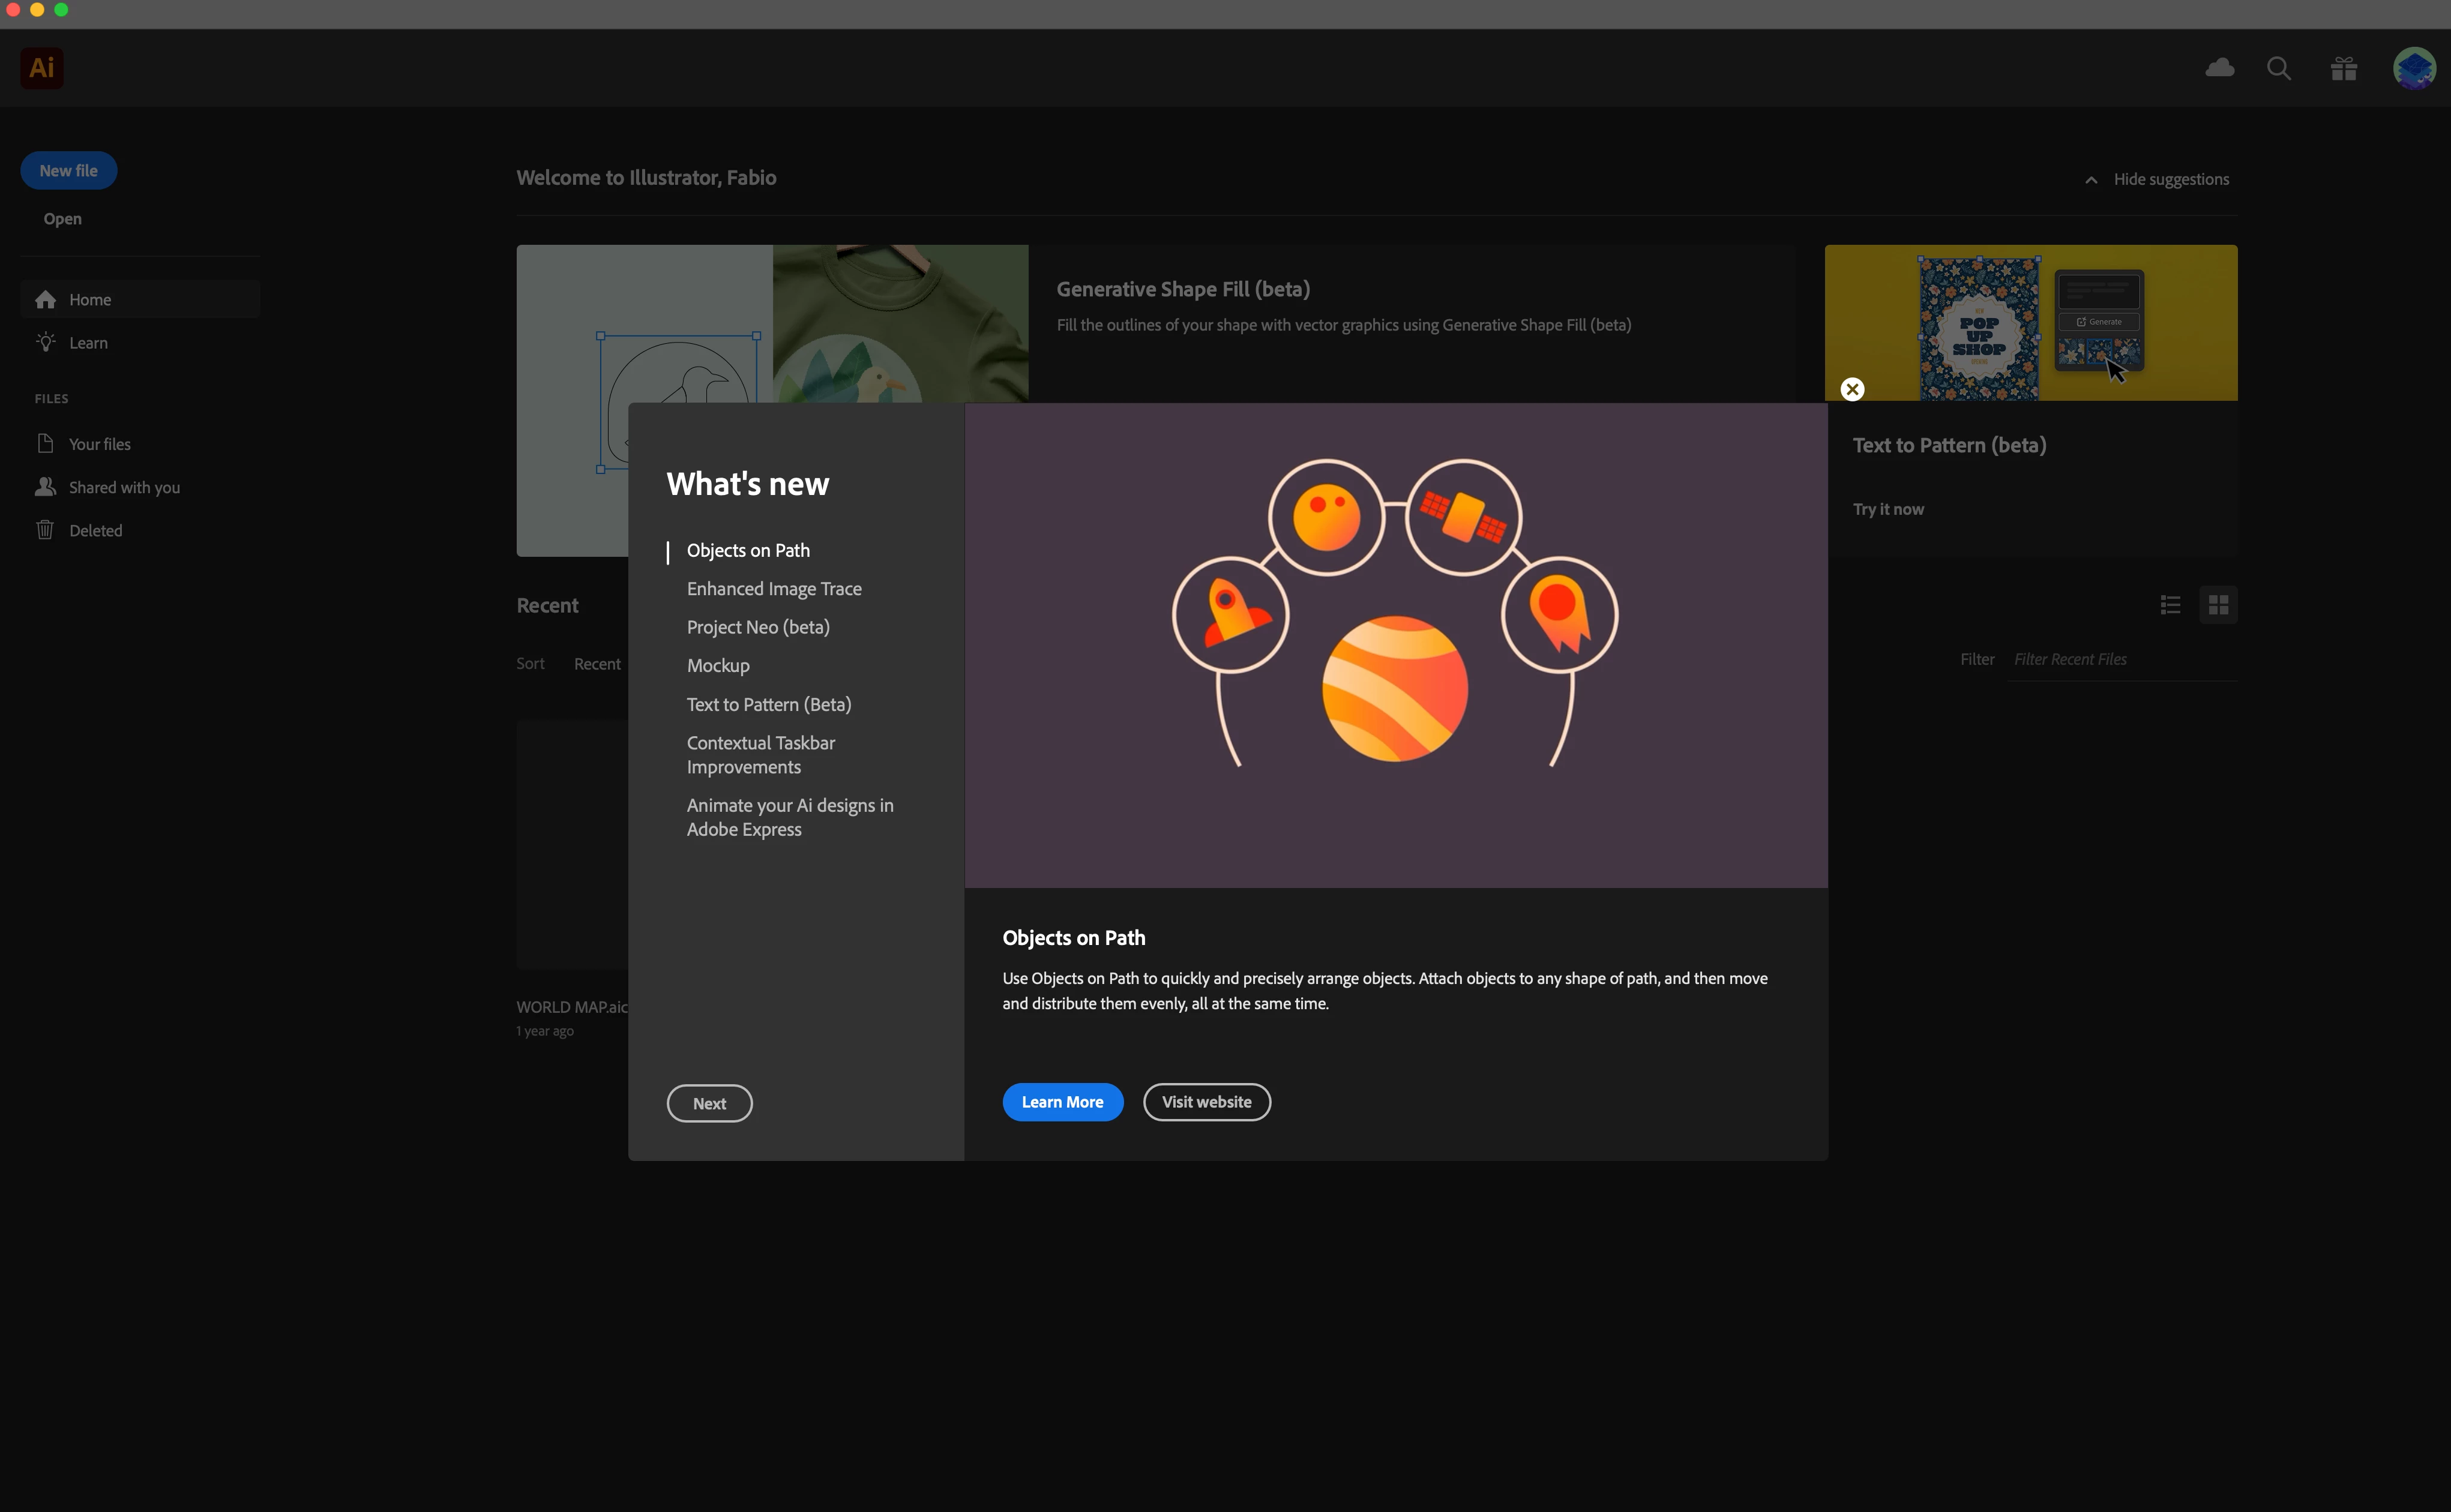Click the Visit website button
This screenshot has height=1512, width=2451.
pyautogui.click(x=1206, y=1102)
